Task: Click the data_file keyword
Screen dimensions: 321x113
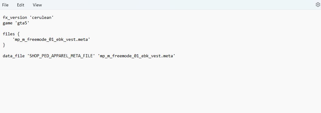Action: point(13,56)
